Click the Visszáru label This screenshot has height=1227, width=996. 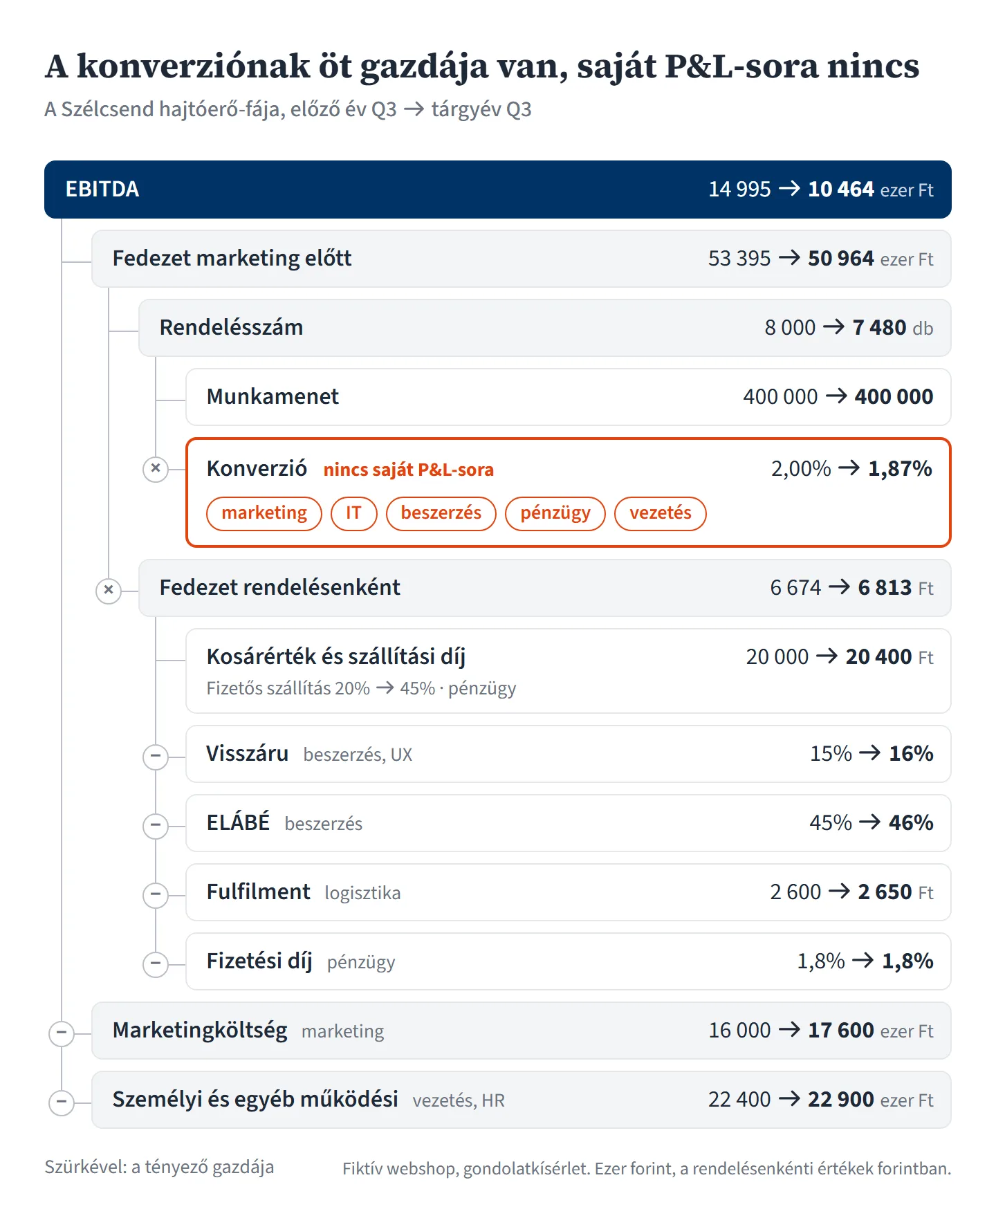(247, 753)
